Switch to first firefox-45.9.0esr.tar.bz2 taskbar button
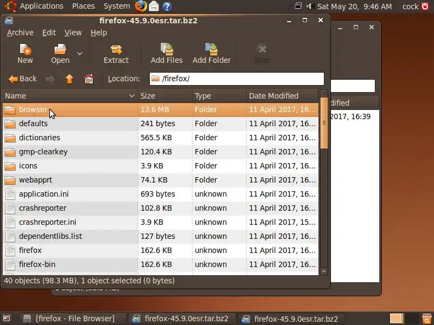Screen dimensions: 434x325 (181, 318)
